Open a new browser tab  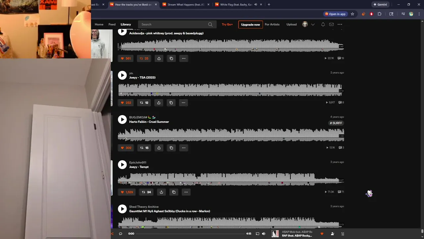tap(269, 5)
